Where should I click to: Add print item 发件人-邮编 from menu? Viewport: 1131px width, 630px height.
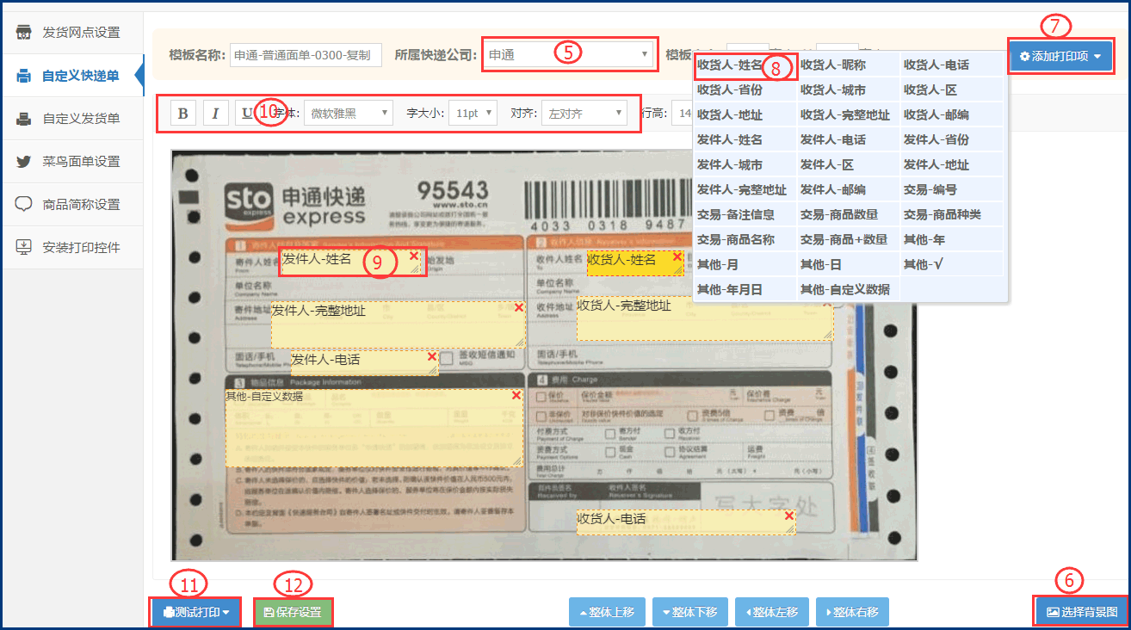tap(848, 189)
